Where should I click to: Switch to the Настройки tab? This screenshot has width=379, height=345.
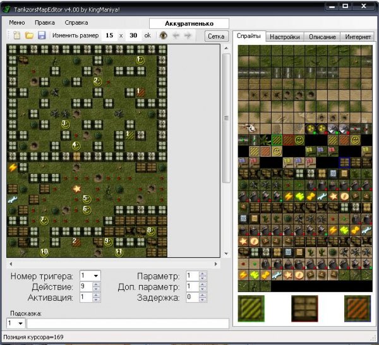pyautogui.click(x=285, y=37)
